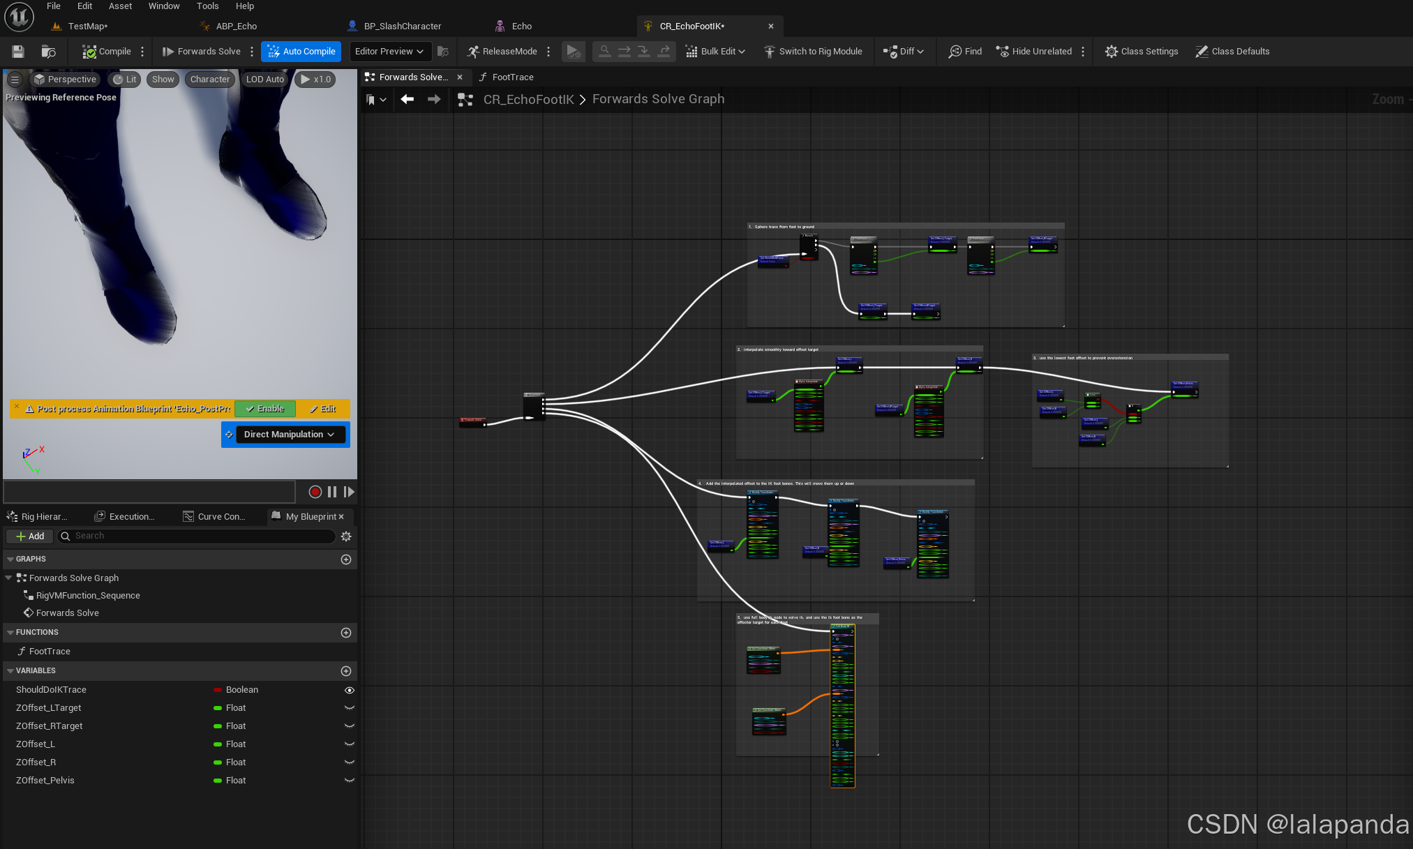
Task: Add new variable with plus icon
Action: (346, 671)
